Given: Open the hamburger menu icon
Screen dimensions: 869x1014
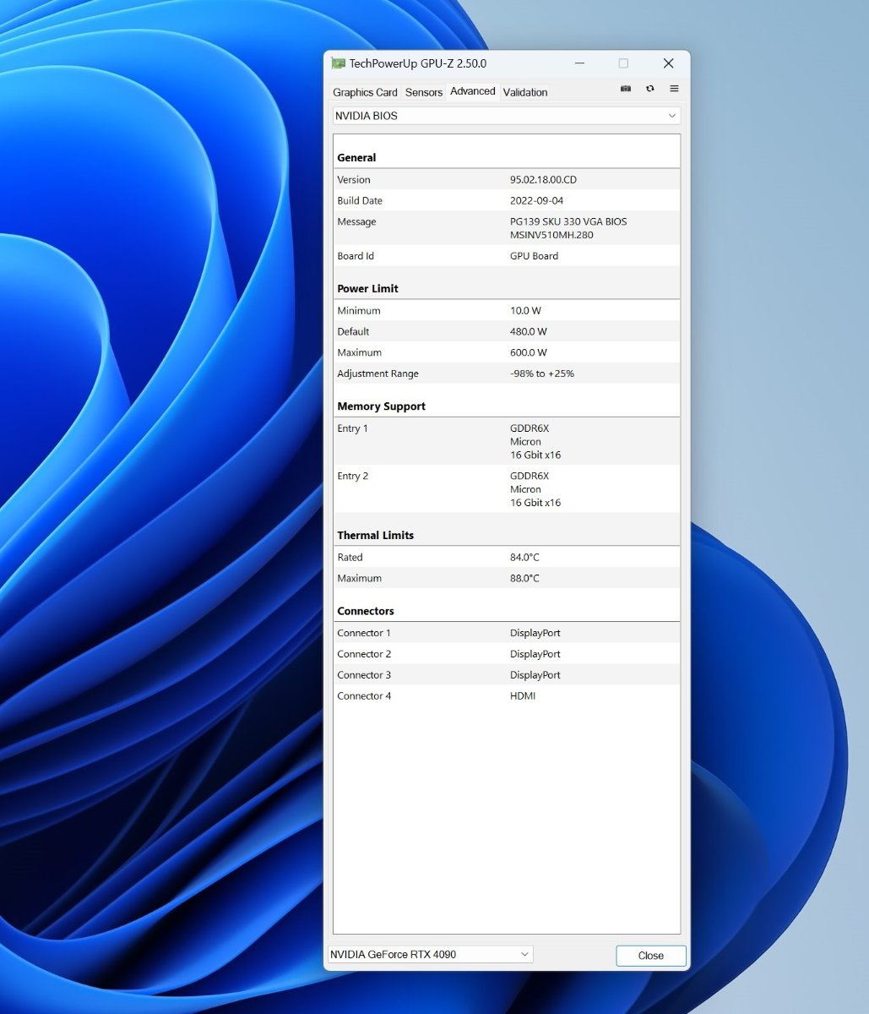Looking at the screenshot, I should pyautogui.click(x=674, y=89).
